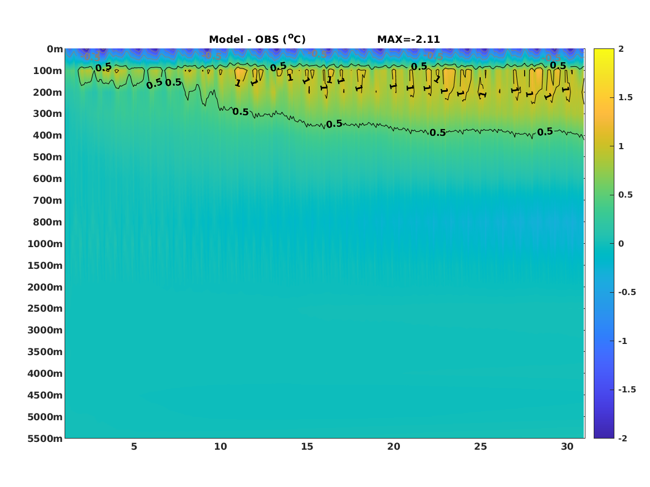Click the "3500m" depth axis label
The width and height of the screenshot is (650, 487).
pos(45,352)
